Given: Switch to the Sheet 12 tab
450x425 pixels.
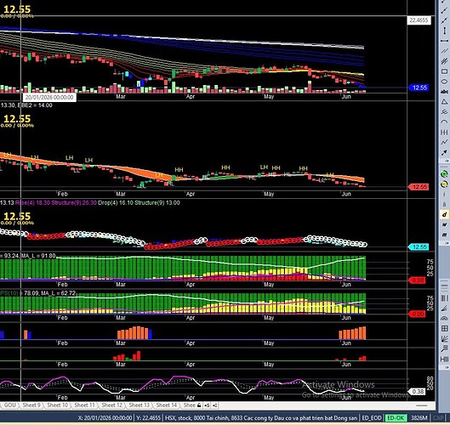Looking at the screenshot, I should pos(112,405).
